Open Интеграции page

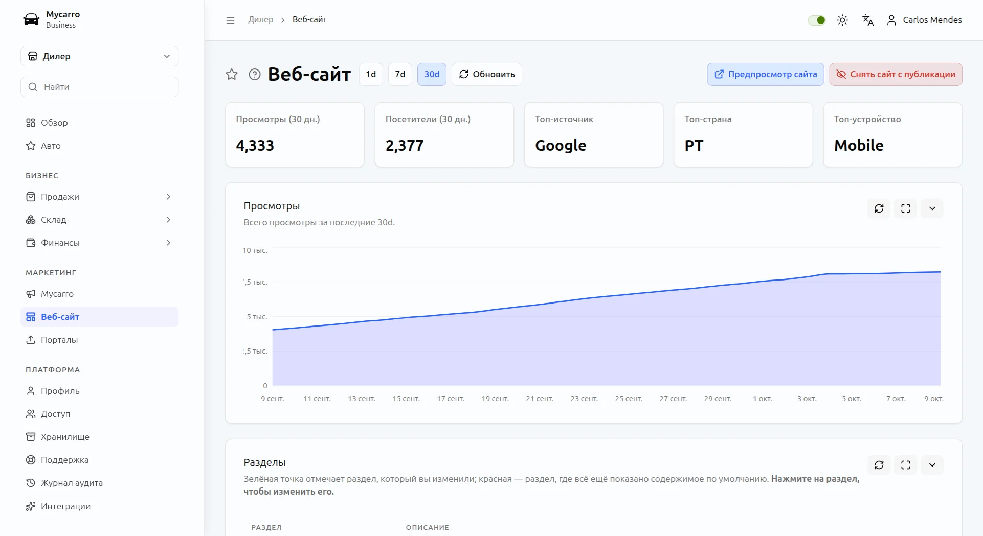point(100,506)
